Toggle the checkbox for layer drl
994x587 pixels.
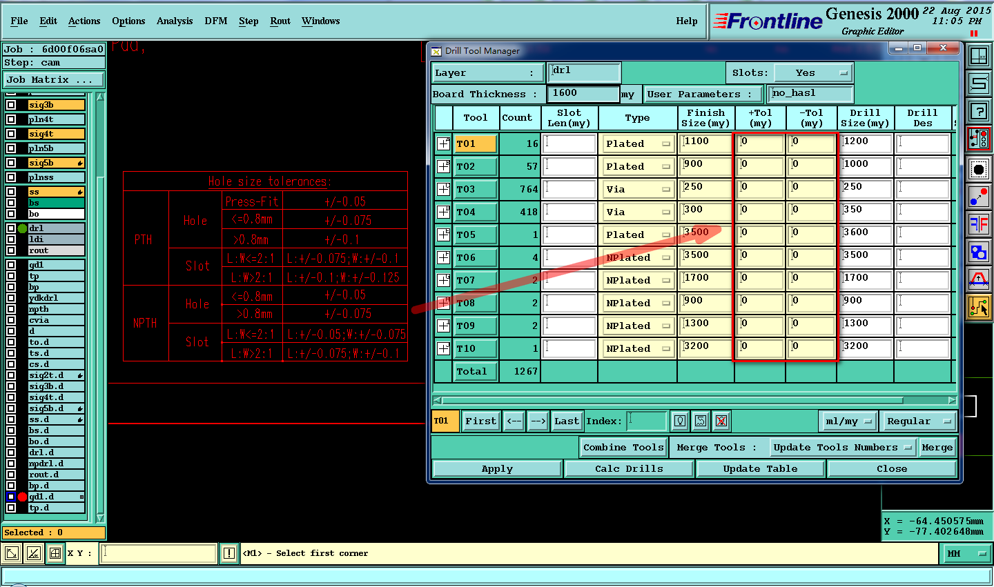coord(11,228)
